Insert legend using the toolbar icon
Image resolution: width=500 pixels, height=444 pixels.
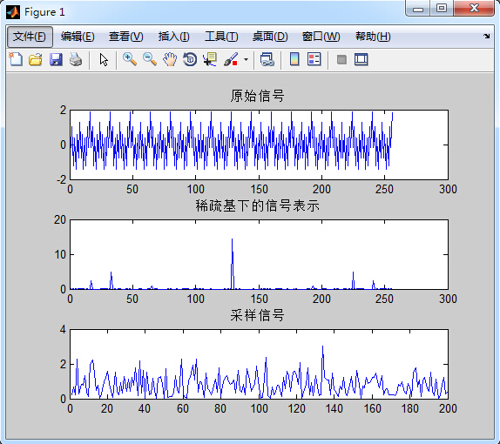click(314, 59)
